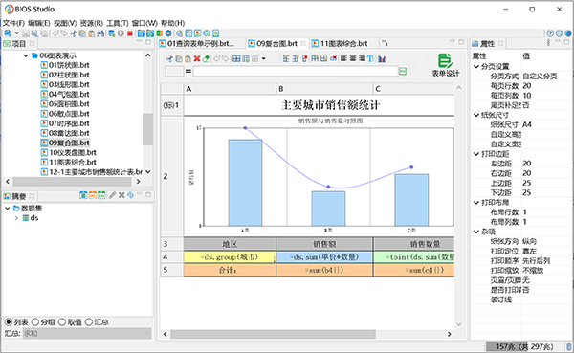574x353 pixels.
Task: Open the 汇总 求和 combo box
Action: click(x=87, y=333)
